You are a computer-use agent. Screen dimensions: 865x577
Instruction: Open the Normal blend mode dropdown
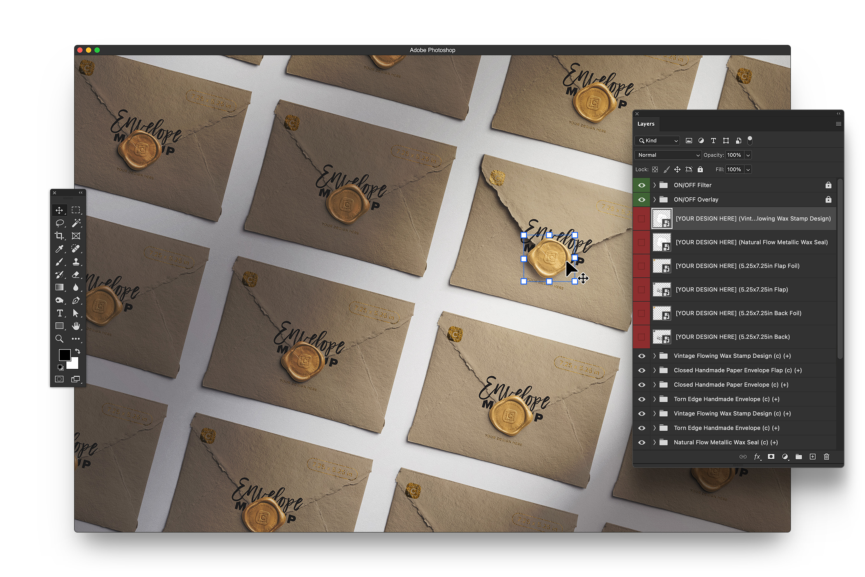(x=667, y=155)
